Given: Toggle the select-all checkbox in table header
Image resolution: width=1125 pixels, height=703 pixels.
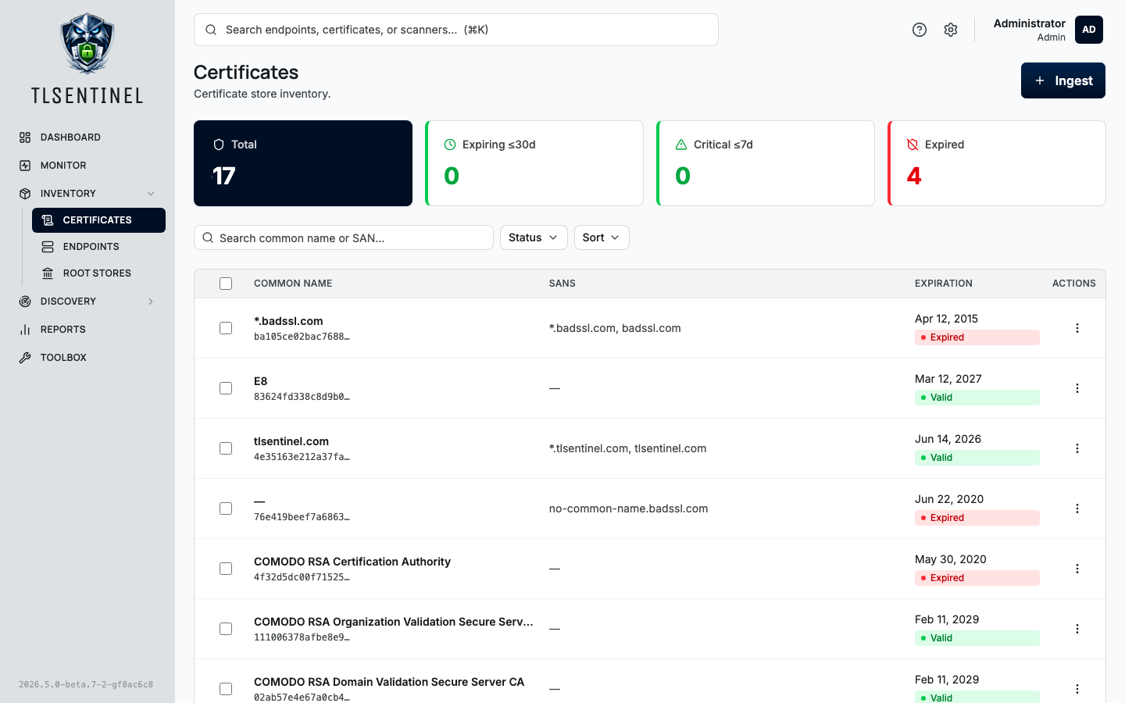Looking at the screenshot, I should [x=226, y=284].
